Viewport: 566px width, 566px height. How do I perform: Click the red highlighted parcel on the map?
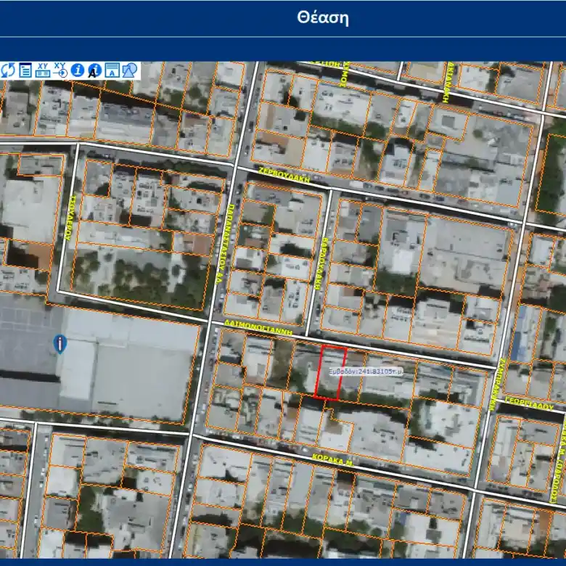tap(330, 372)
